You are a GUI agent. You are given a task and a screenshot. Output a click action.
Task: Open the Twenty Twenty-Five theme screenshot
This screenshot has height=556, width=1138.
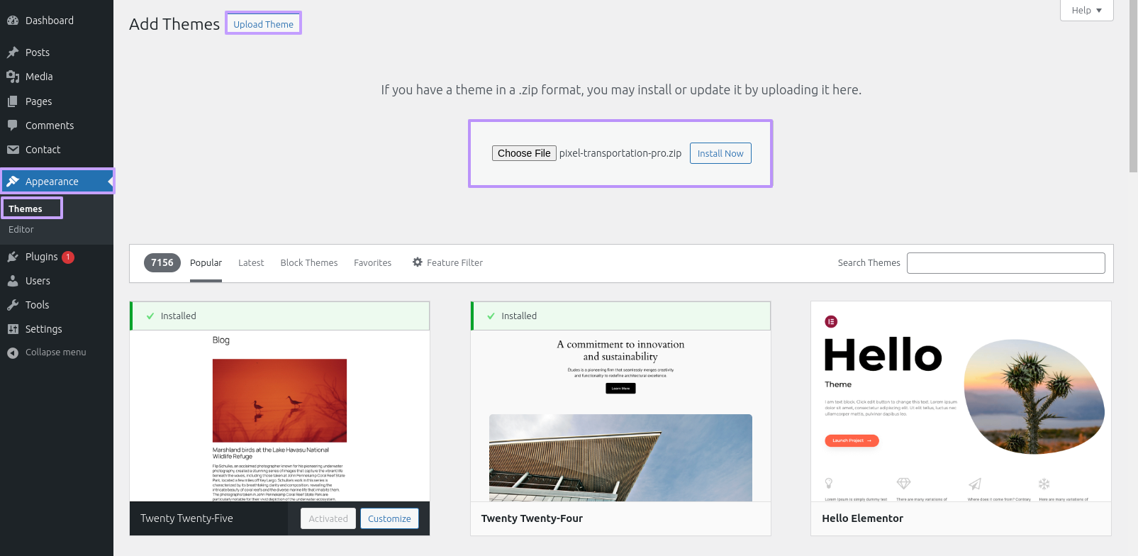point(279,416)
